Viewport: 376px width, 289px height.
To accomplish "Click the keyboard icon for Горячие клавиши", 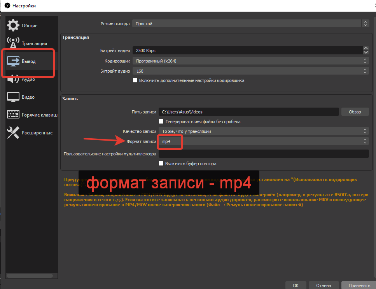I will coord(13,115).
